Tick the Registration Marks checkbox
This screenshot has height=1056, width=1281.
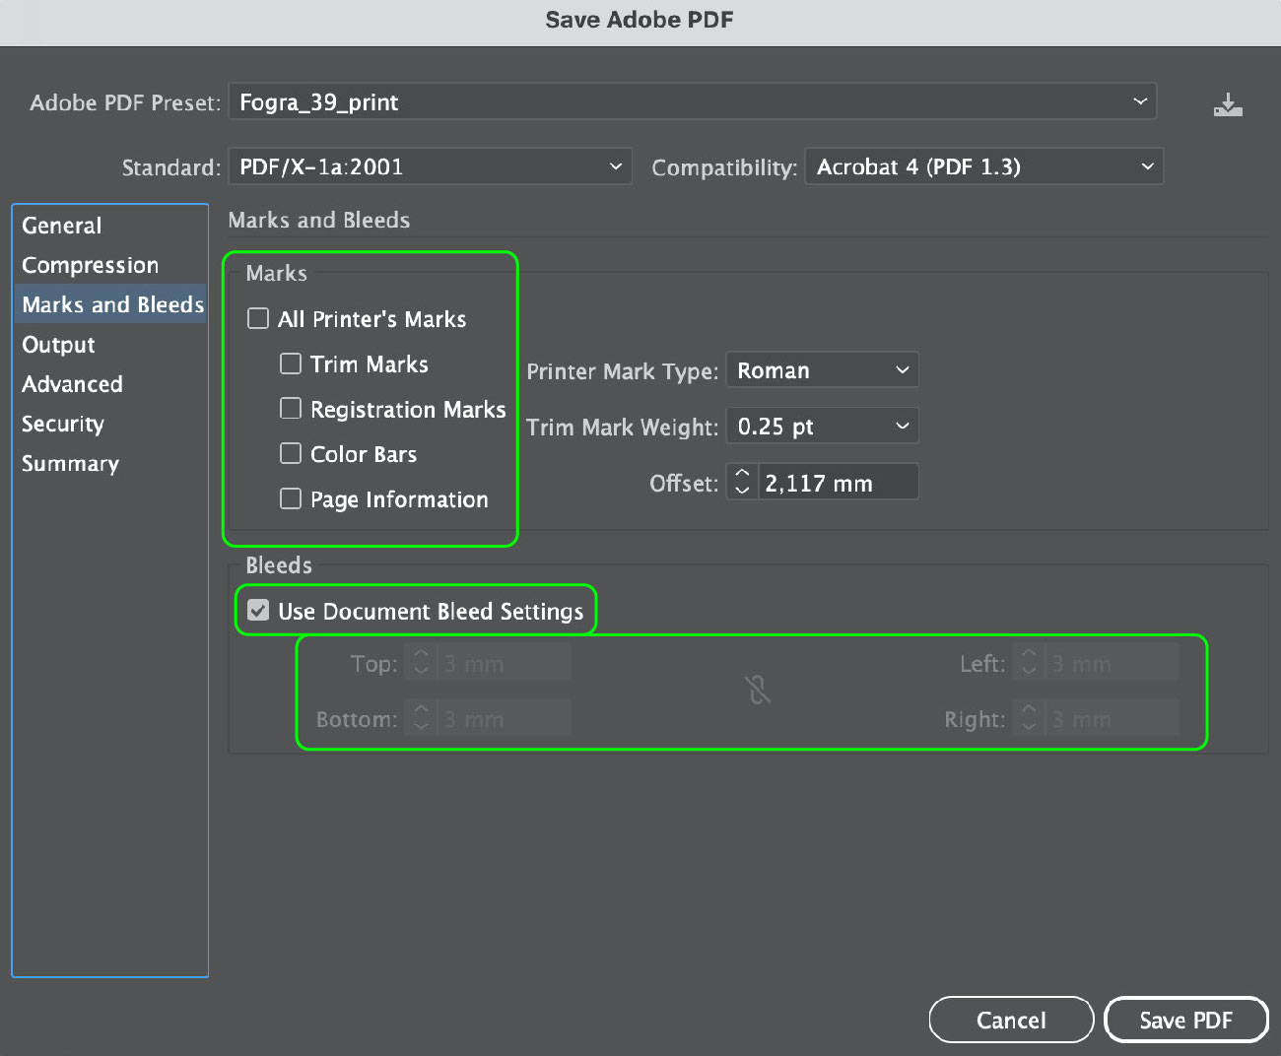(291, 408)
